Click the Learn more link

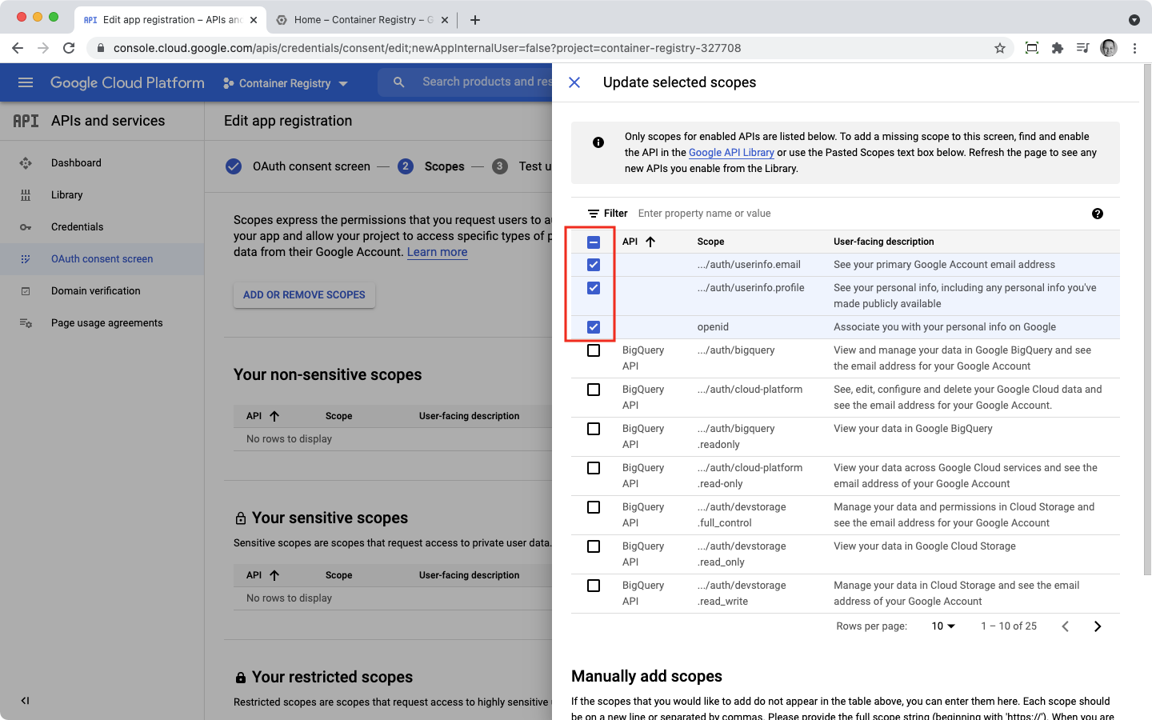(x=438, y=252)
